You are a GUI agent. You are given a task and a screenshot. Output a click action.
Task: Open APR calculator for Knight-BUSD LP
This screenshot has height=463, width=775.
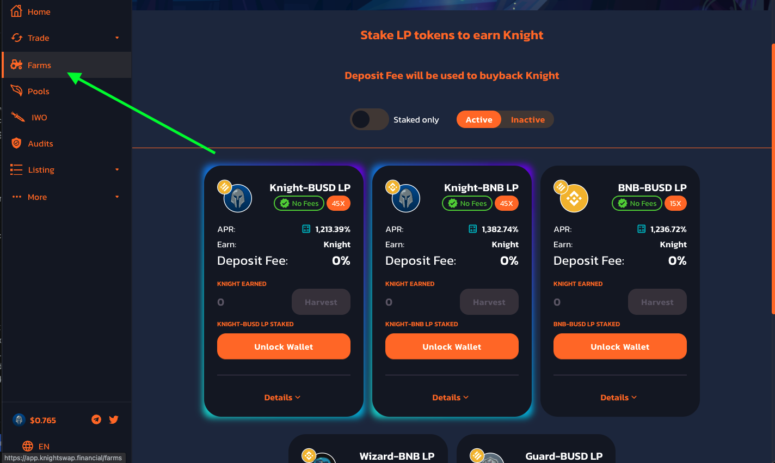pos(306,229)
